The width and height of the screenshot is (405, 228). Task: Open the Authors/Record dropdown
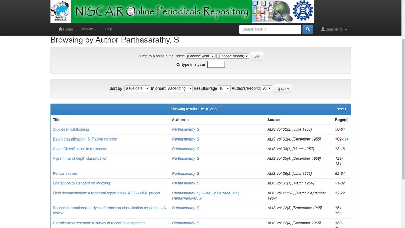point(267,88)
